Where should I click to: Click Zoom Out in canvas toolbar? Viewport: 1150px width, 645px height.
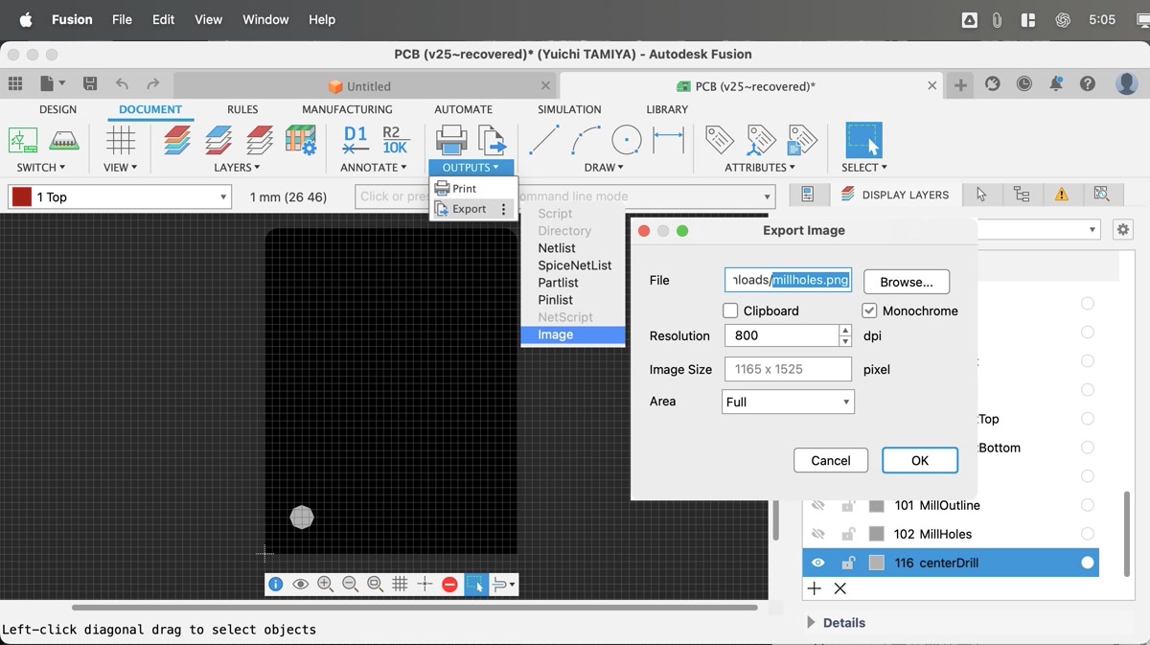350,584
